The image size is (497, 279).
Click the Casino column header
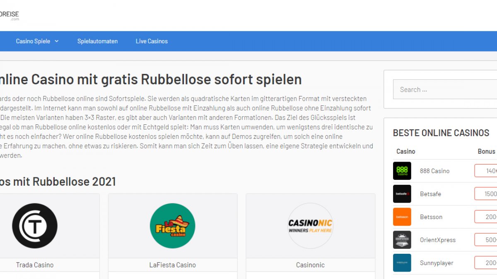pyautogui.click(x=406, y=151)
